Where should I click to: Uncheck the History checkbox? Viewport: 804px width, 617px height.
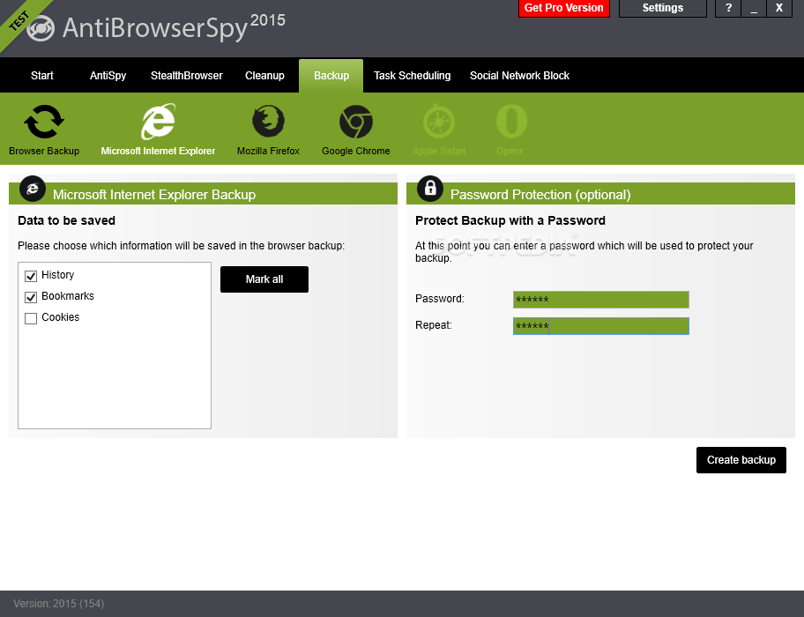point(31,276)
